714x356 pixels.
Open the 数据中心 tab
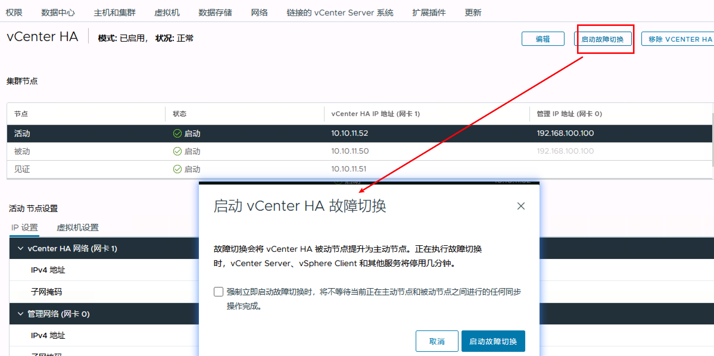pyautogui.click(x=58, y=13)
